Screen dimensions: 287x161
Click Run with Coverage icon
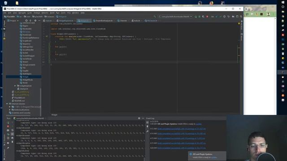[x=203, y=17]
